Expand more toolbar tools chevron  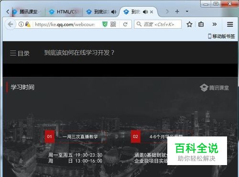215,24
